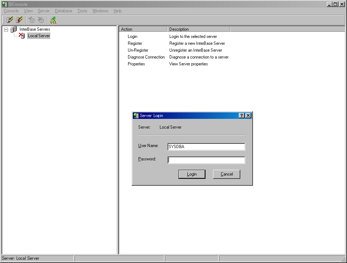Click the Connect Database toolbar icon
347x263 pixels.
pos(32,20)
